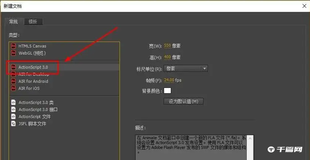Screen dimensions: 310x160
Task: Select WebGL (预览) document type
Action: (64, 53)
